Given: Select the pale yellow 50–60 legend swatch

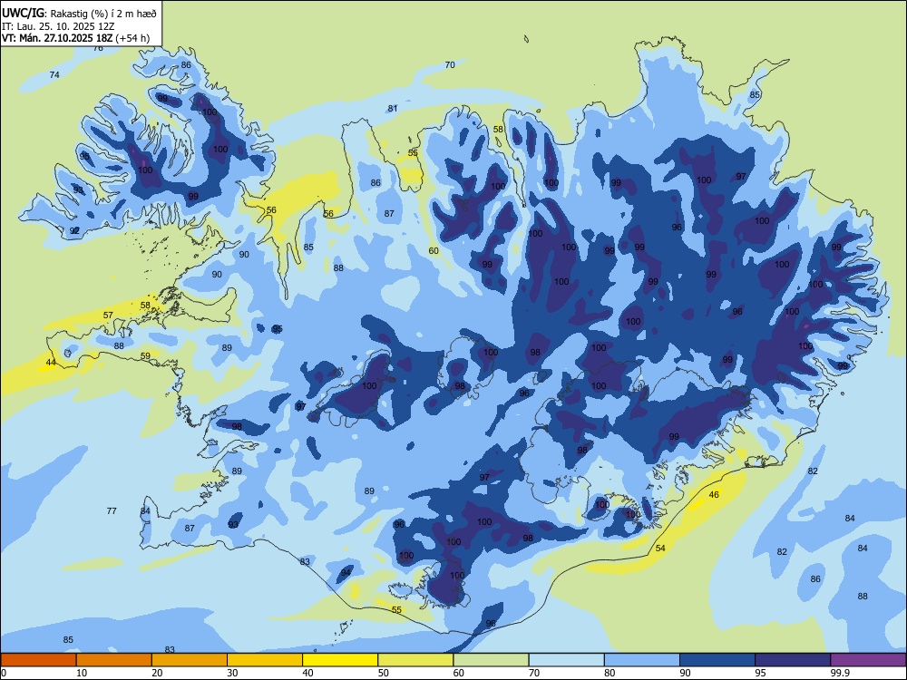Looking at the screenshot, I should 415,660.
